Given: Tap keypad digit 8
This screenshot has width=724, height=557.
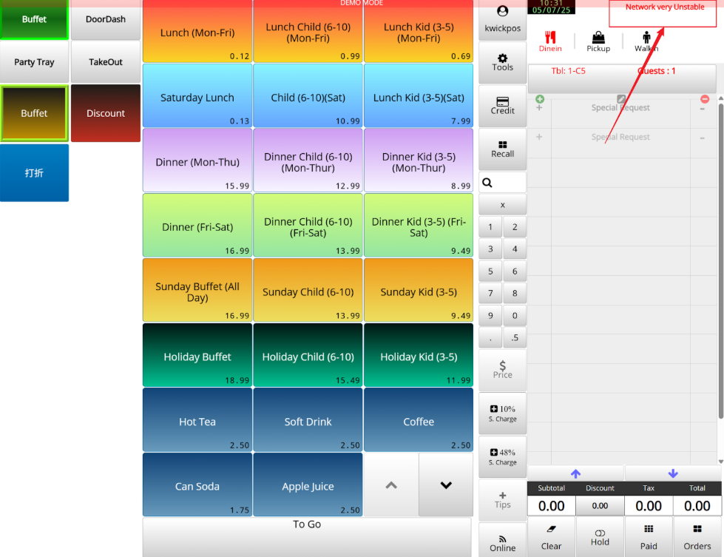Looking at the screenshot, I should pos(515,293).
